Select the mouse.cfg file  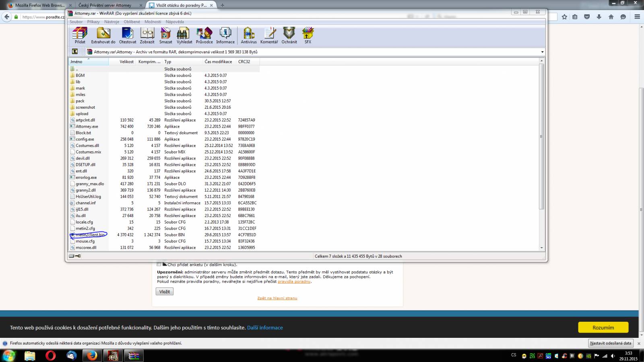(85, 241)
